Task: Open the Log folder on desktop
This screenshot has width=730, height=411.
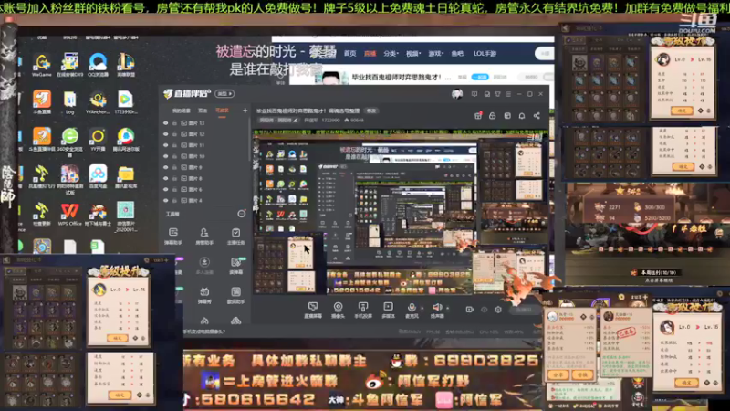Action: tap(70, 102)
